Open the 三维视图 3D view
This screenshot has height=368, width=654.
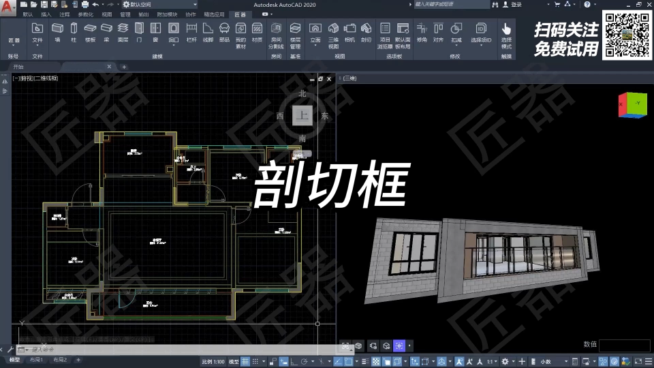(x=333, y=35)
